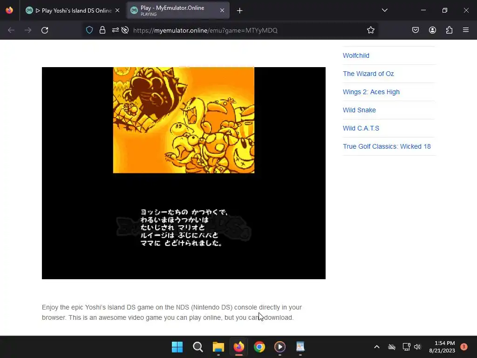Open Pocket save icon
The image size is (477, 358).
(416, 30)
